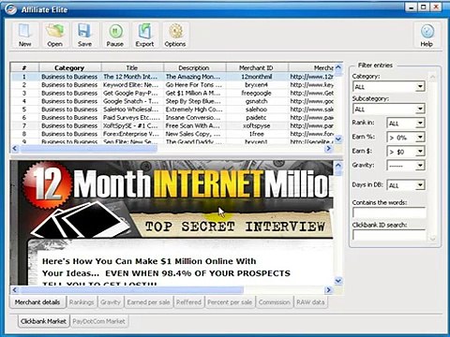Click the New toolbar icon
The width and height of the screenshot is (450, 337).
25,35
